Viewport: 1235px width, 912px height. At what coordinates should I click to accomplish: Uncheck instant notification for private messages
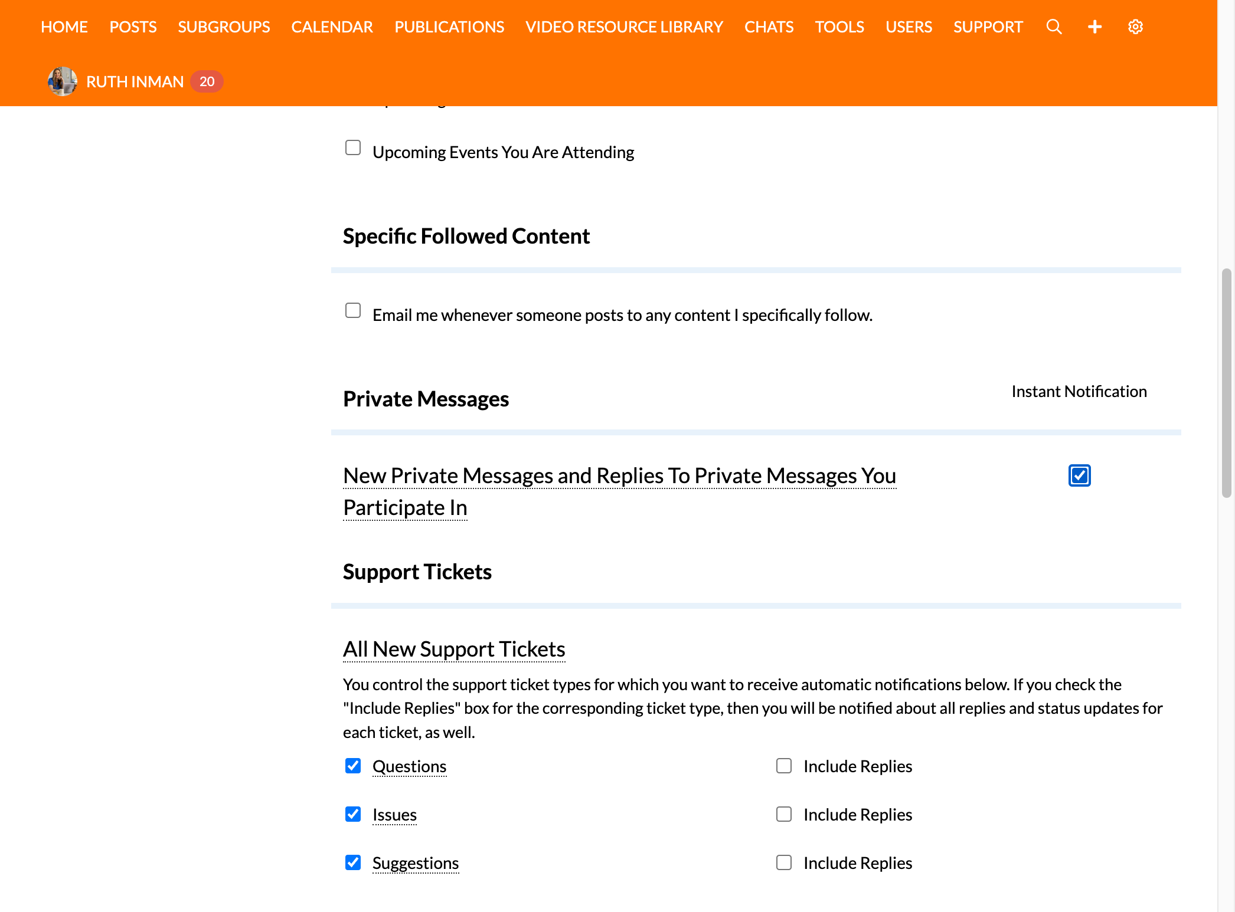tap(1079, 475)
